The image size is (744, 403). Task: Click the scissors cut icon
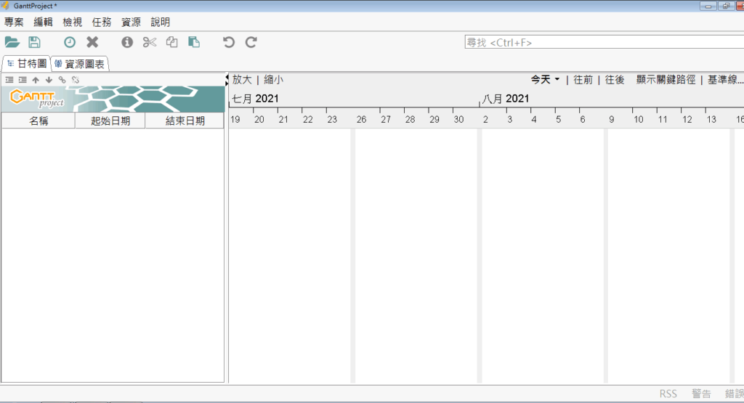click(150, 42)
